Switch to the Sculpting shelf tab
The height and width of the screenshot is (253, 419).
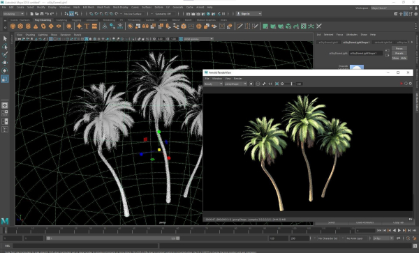pos(61,20)
